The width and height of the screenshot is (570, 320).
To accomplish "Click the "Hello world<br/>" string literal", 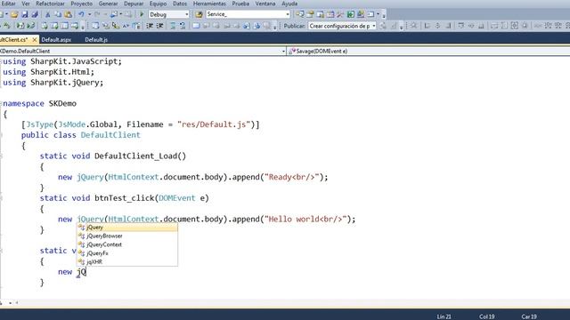I will pos(305,220).
